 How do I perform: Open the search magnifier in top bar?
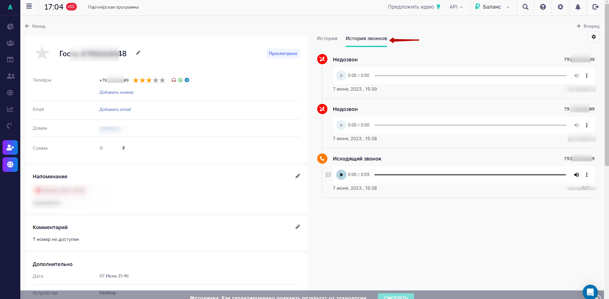click(525, 7)
